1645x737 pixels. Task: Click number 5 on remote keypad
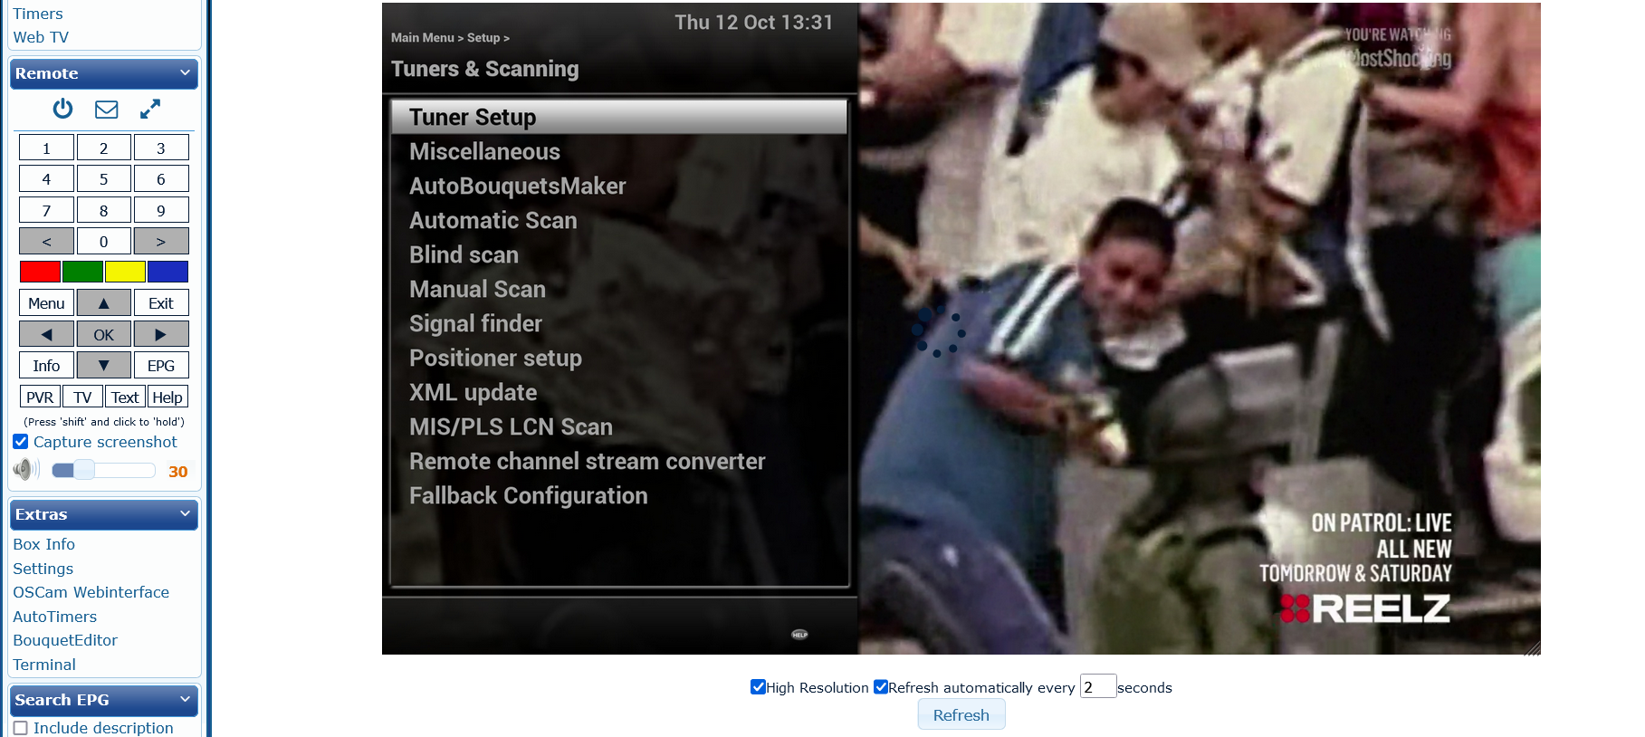coord(103,178)
